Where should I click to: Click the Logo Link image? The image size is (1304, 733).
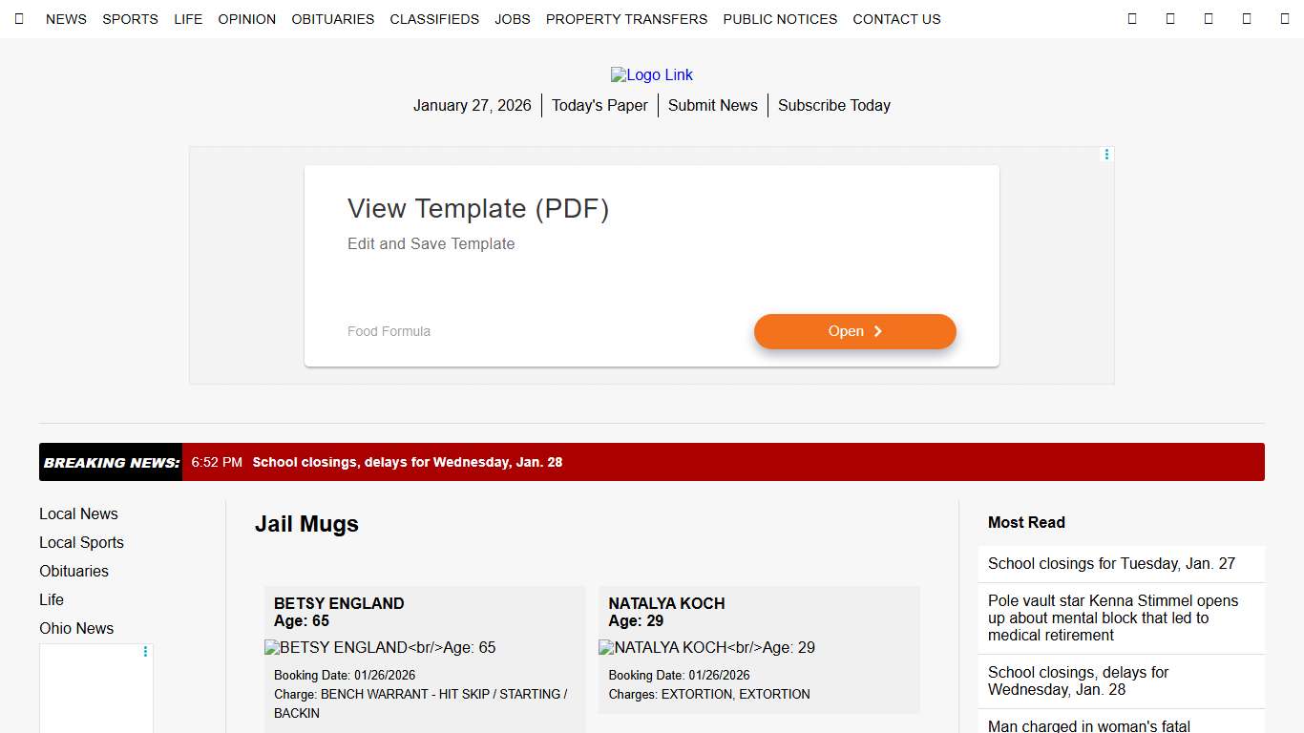coord(652,75)
